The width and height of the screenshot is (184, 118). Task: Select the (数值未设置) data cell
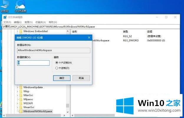point(154,36)
